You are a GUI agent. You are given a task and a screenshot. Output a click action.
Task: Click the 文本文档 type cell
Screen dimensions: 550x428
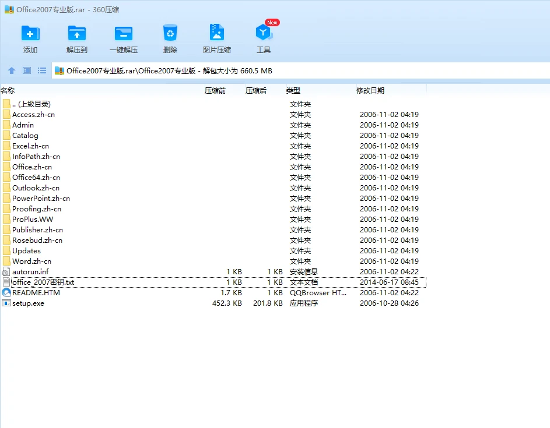[x=304, y=282]
